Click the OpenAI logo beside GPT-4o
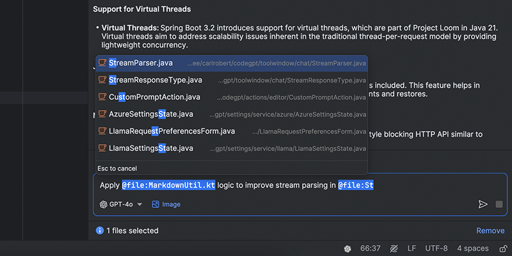512x256 pixels. (104, 204)
